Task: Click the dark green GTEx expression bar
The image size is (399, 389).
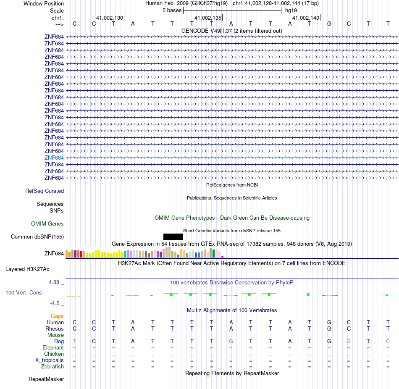Action: click(x=213, y=254)
